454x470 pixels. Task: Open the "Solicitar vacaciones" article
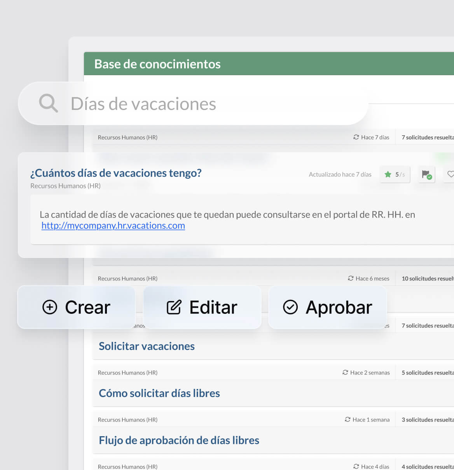point(147,346)
